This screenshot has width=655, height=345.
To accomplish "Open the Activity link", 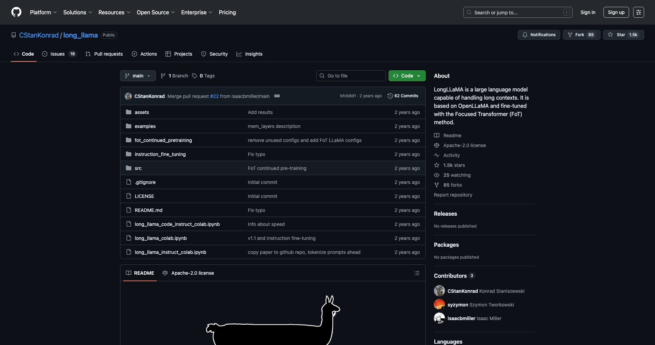I will [x=447, y=155].
